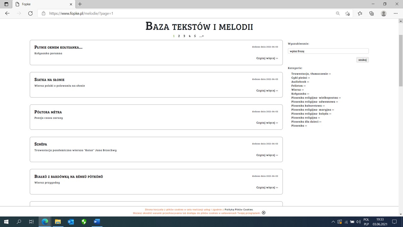403x227 pixels.
Task: Launch File Explorer from the taskbar
Action: pos(58,222)
